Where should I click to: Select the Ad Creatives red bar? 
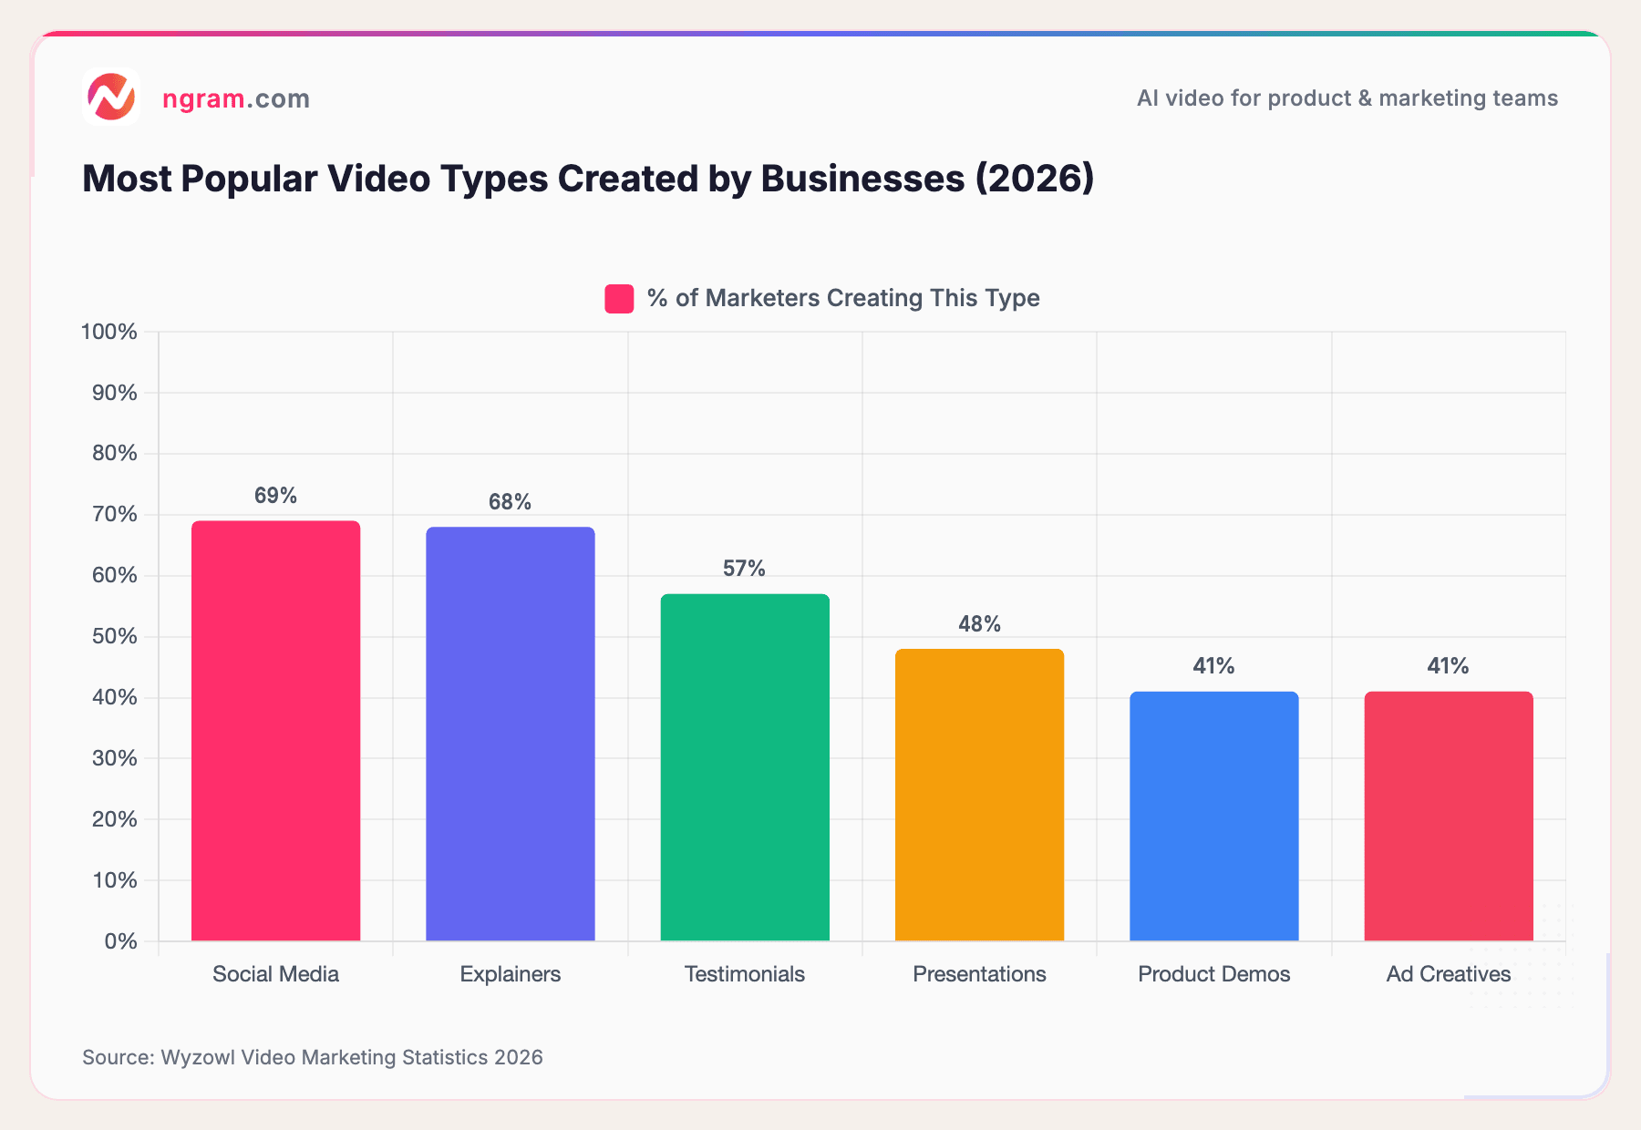1448,816
